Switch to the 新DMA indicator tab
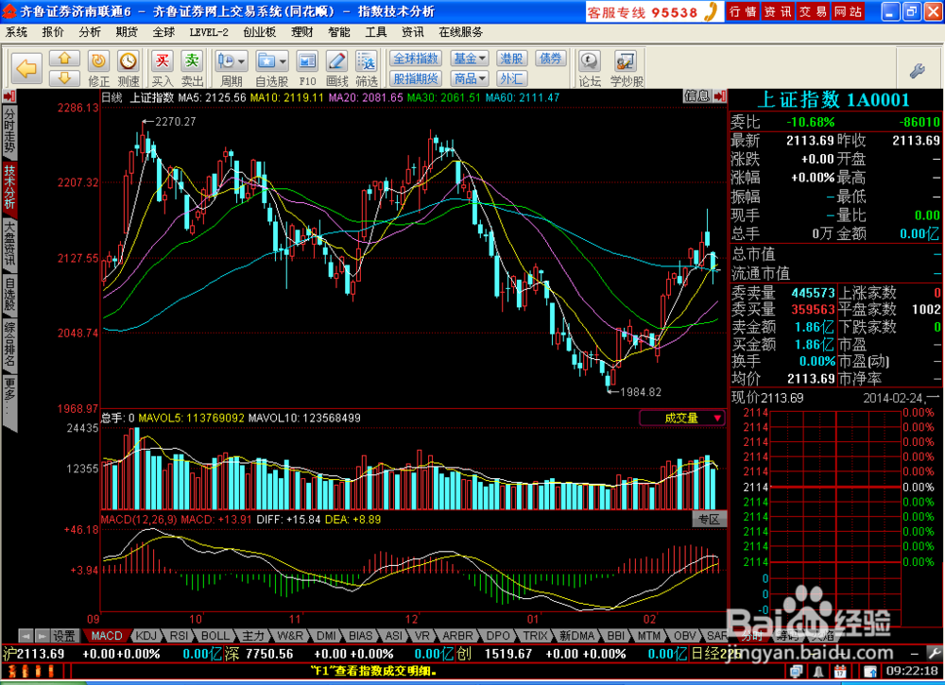This screenshot has width=945, height=685. click(576, 636)
